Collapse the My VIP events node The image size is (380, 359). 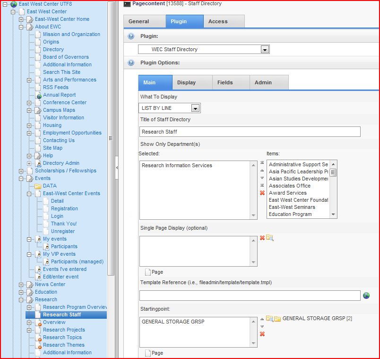click(29, 254)
